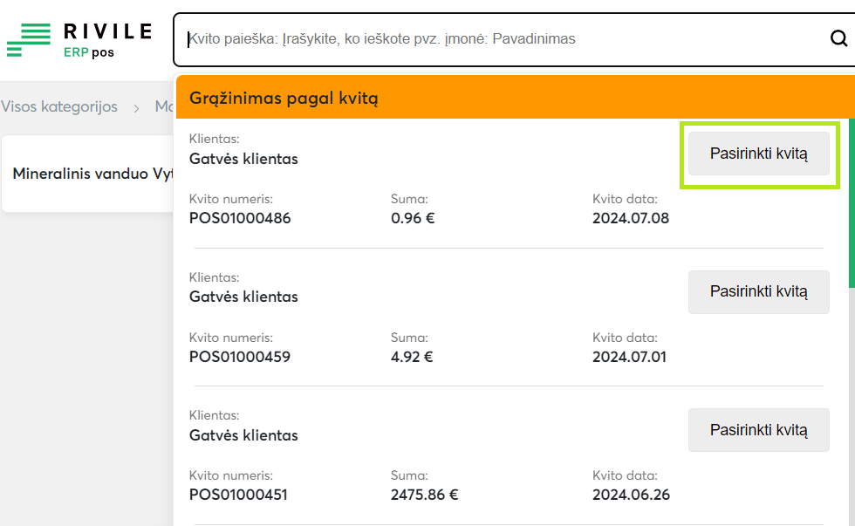The height and width of the screenshot is (526, 855).
Task: Click the receipt date 2024.06.26
Action: click(x=631, y=495)
